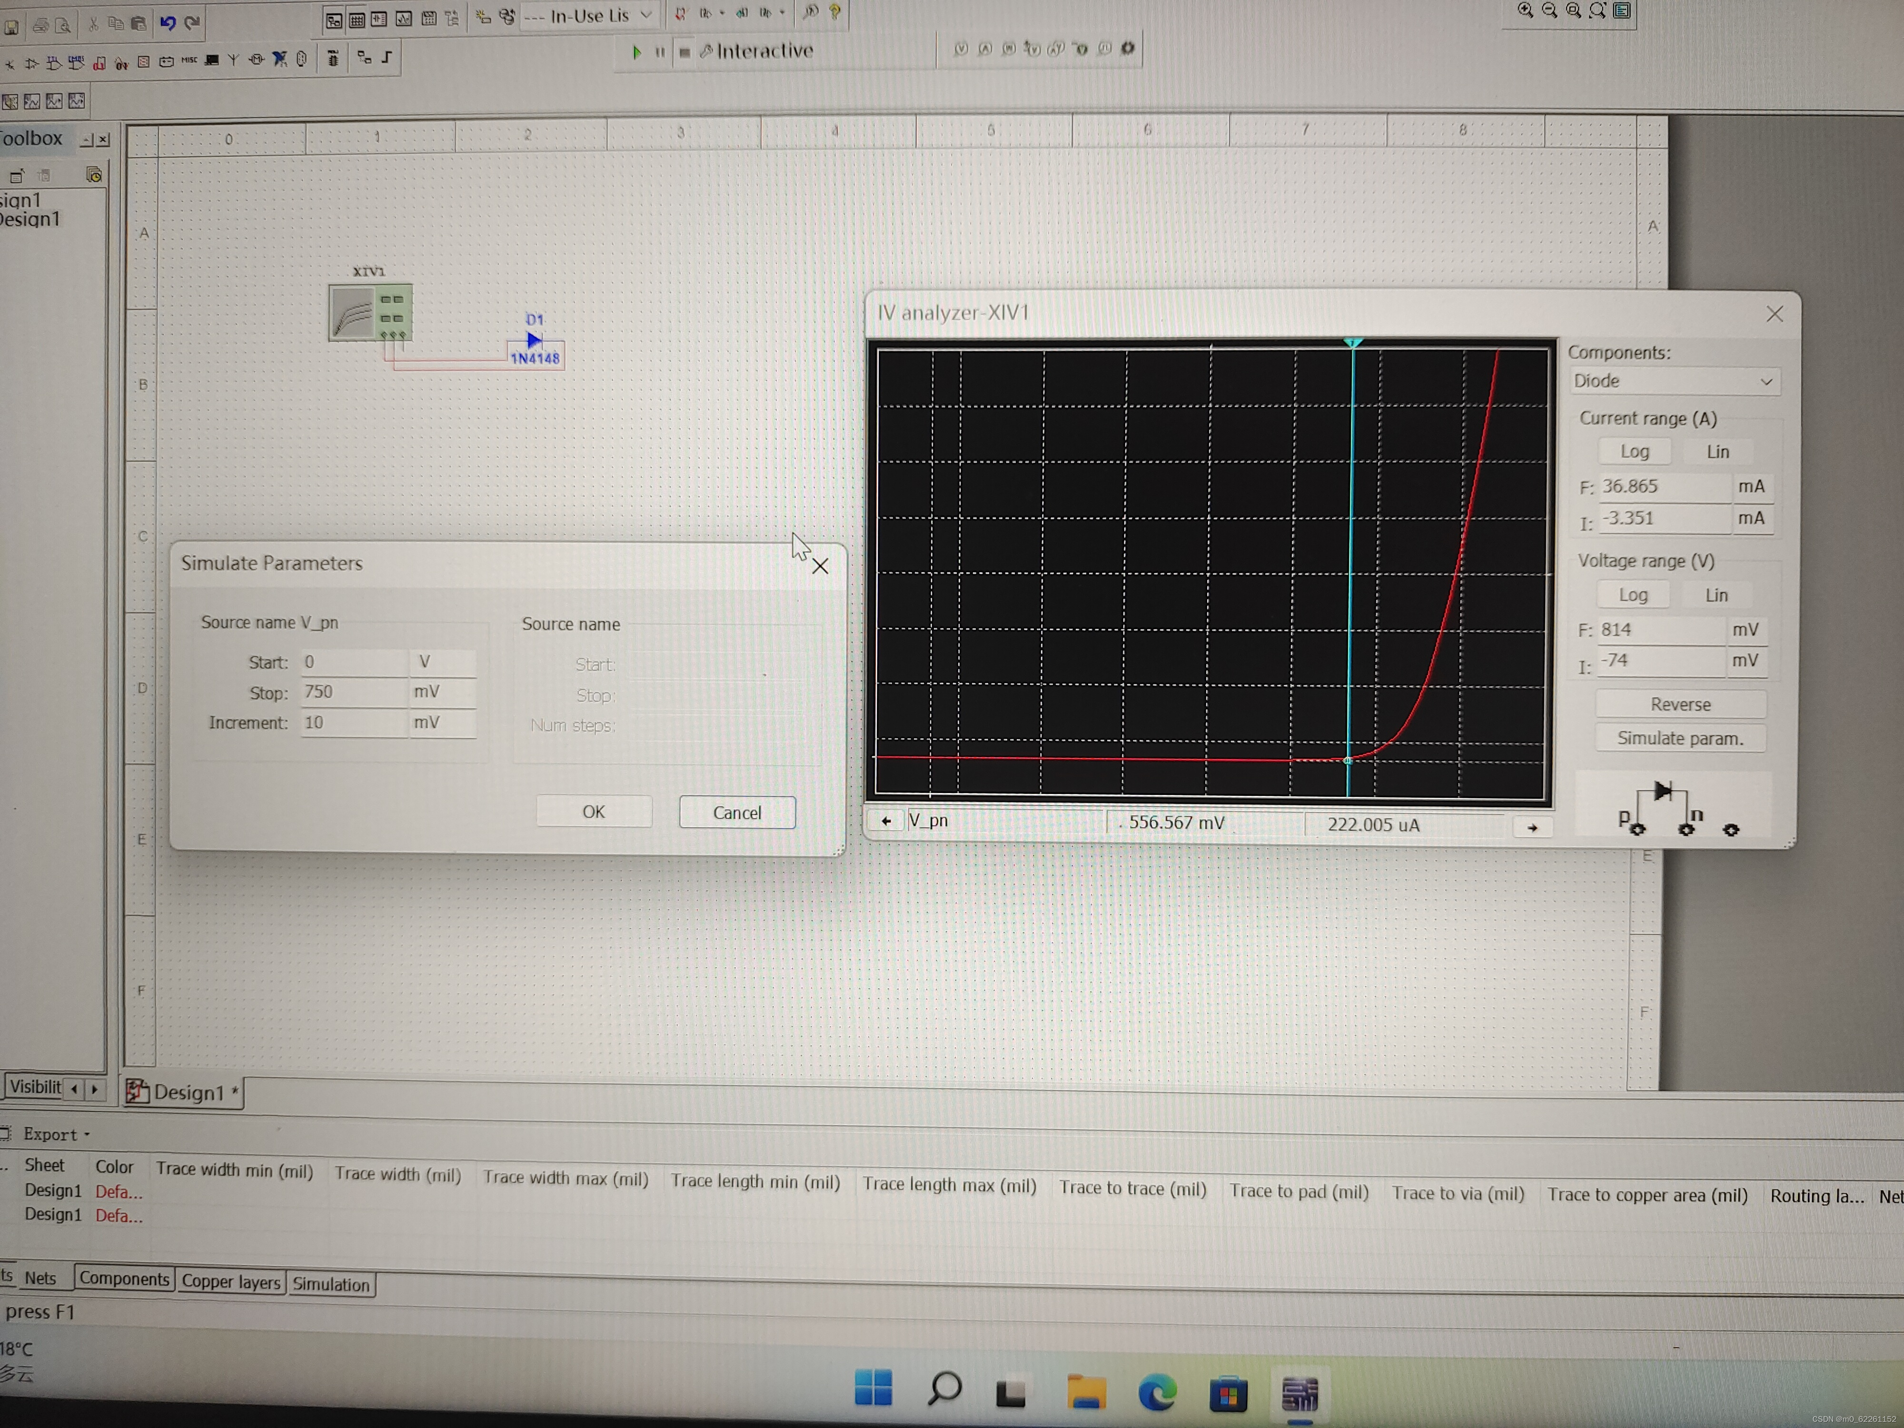Place a voltage probe from probe toolbar
Image resolution: width=1904 pixels, height=1428 pixels.
pyautogui.click(x=962, y=49)
